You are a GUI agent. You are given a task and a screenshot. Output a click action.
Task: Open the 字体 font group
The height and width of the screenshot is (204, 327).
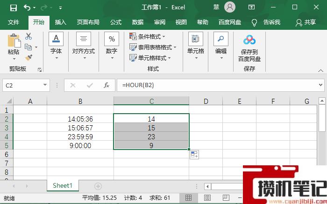coord(56,46)
